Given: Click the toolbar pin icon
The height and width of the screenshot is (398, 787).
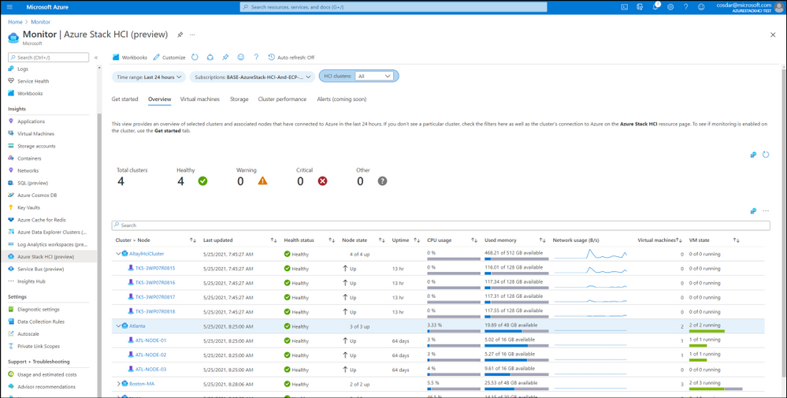Looking at the screenshot, I should click(x=225, y=58).
